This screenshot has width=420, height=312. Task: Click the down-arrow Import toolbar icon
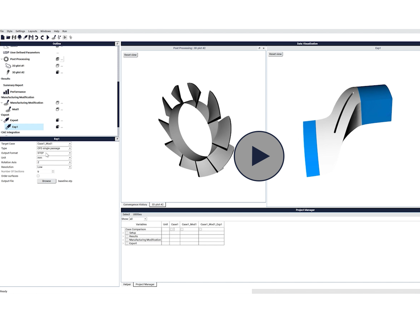(20, 37)
